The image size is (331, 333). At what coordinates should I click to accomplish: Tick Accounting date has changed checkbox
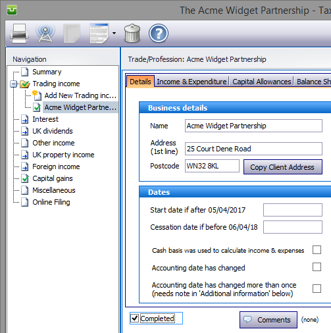click(317, 267)
